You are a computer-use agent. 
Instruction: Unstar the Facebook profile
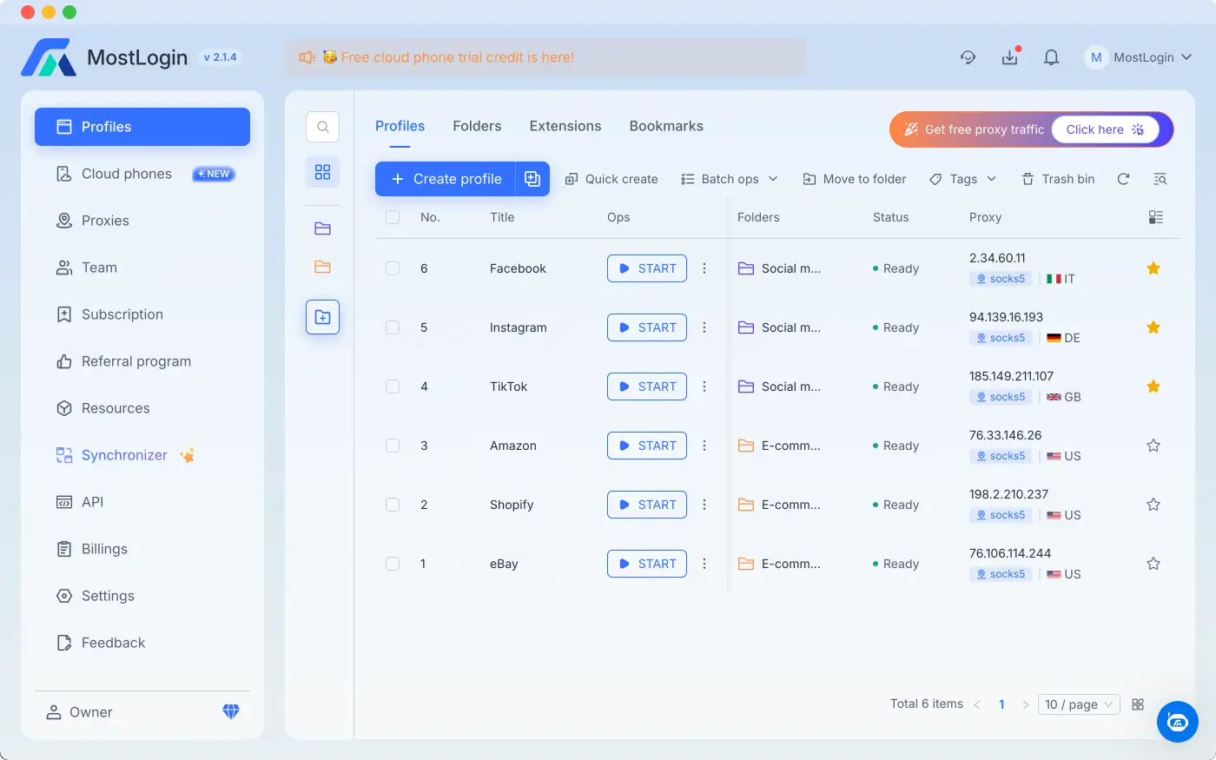[1153, 268]
